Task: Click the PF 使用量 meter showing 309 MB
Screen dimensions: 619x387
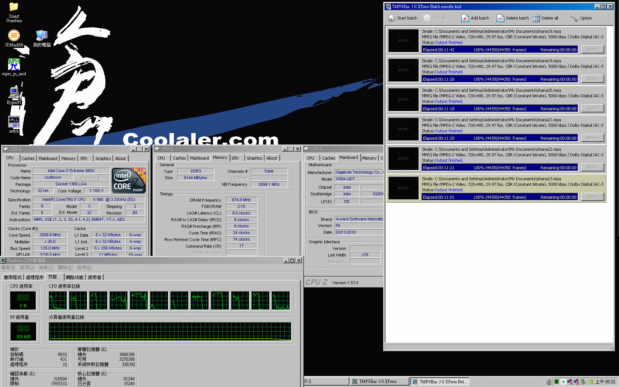Action: tap(23, 331)
